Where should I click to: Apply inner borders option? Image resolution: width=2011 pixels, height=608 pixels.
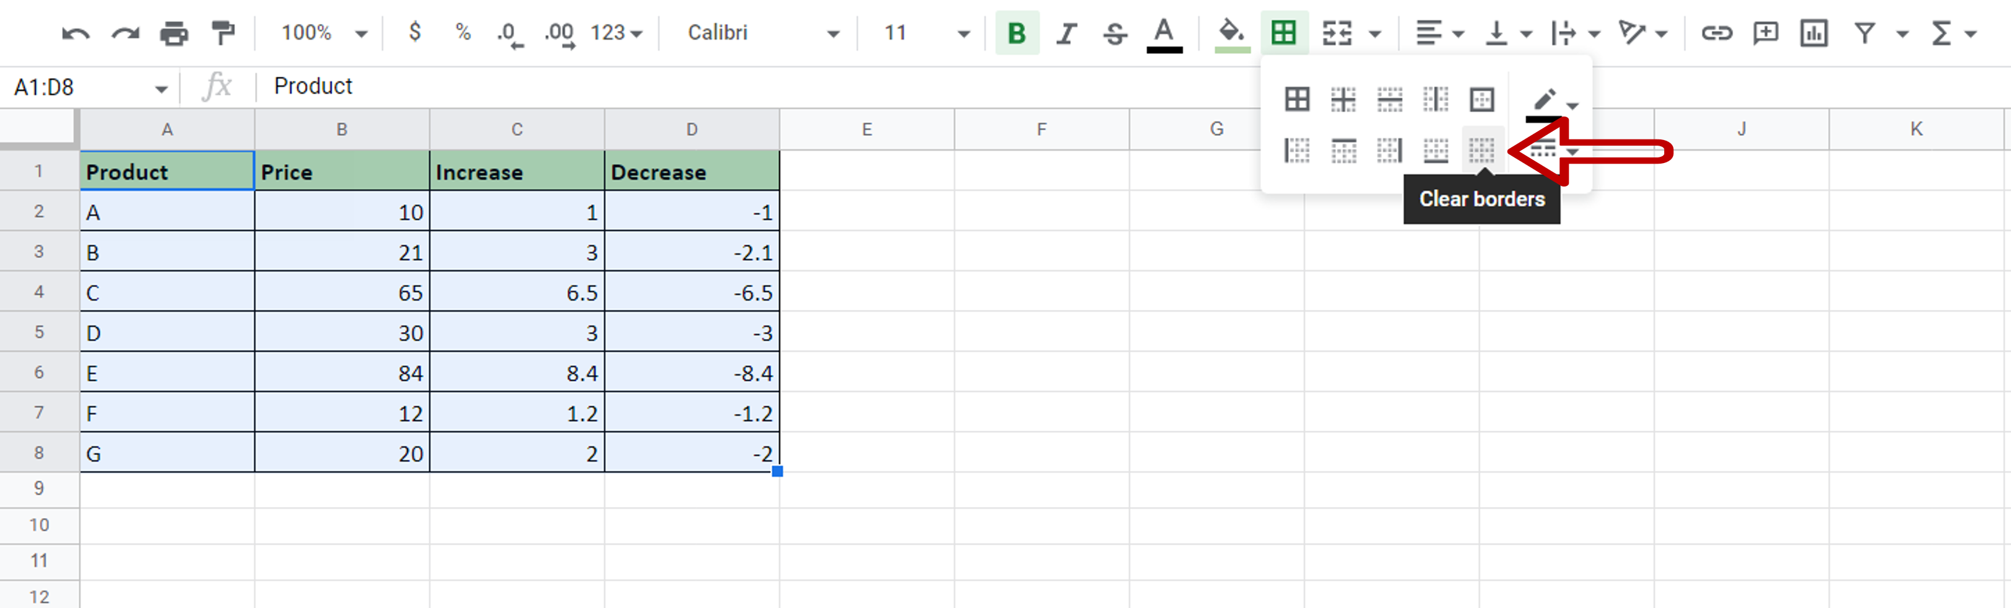1343,99
